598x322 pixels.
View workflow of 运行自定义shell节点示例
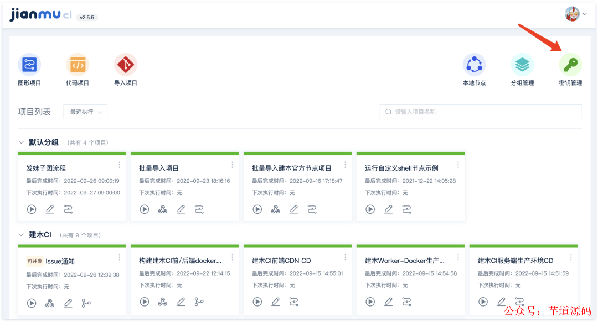click(x=406, y=209)
